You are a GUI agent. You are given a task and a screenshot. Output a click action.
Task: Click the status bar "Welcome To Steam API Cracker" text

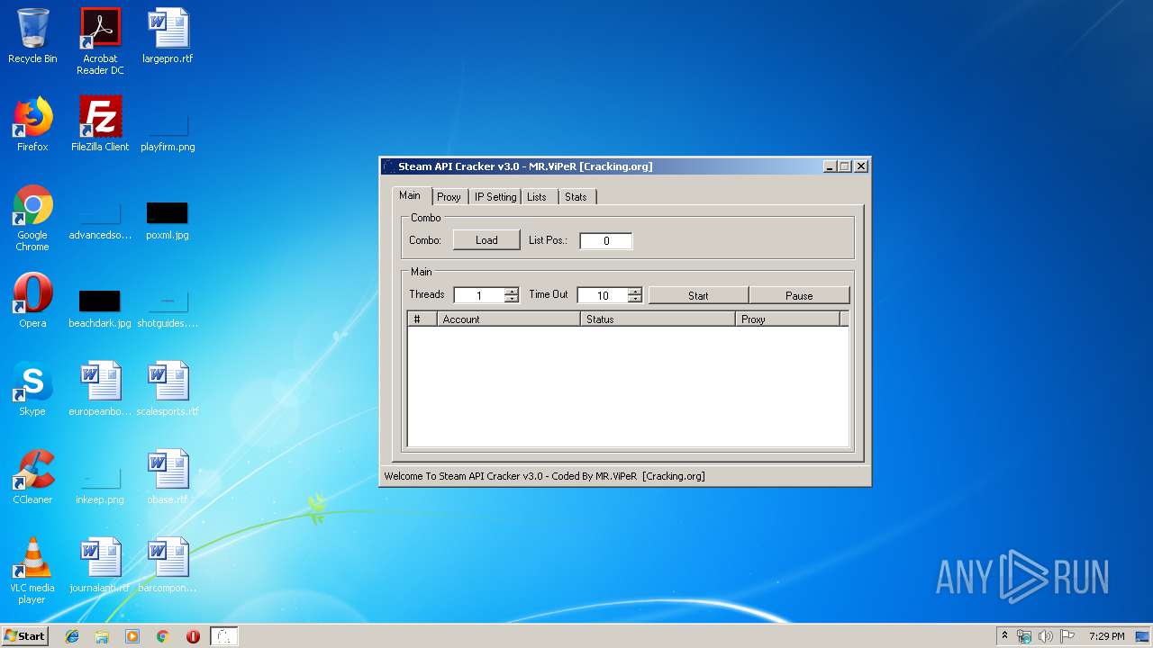(544, 476)
